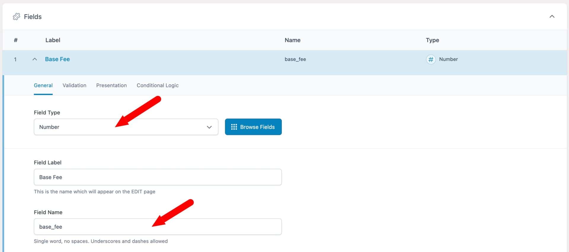Click the # column header

[x=16, y=40]
